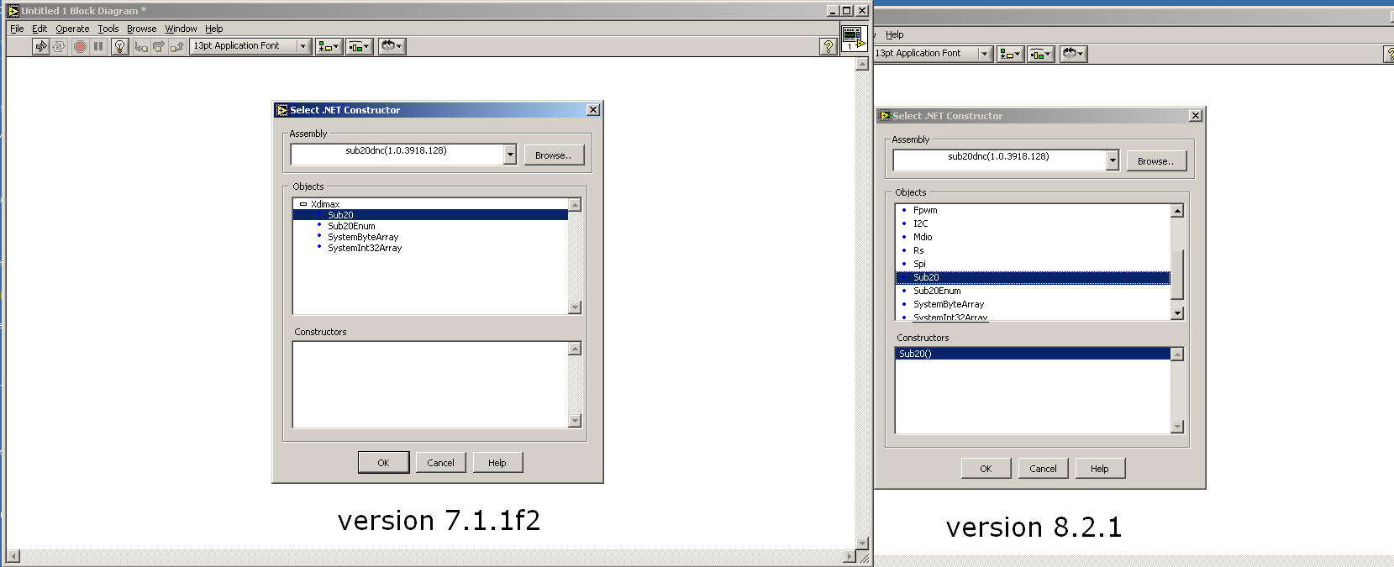Click OK in the version 8.2.1 dialog

pos(986,469)
